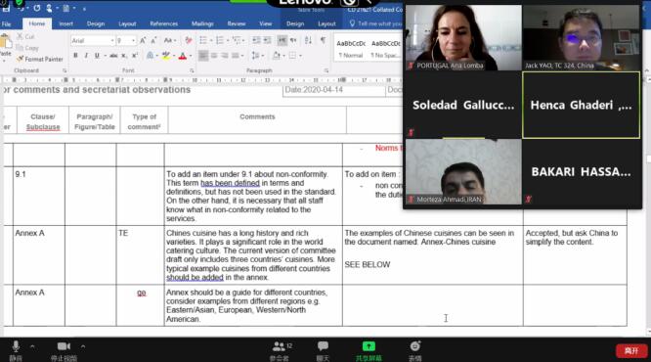651x362 pixels.
Task: Show paragraph marks with pilcrow icon
Action: (323, 40)
